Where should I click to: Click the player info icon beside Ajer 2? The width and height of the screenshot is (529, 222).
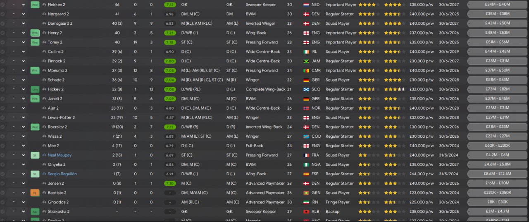(x=44, y=108)
